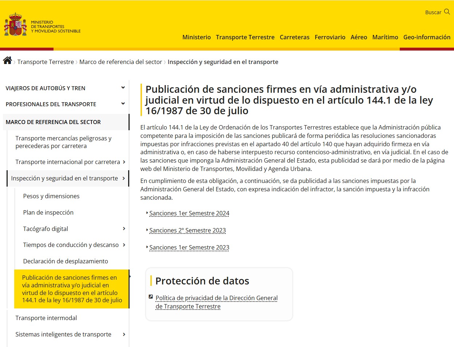Open Tacógrafo digital in the sidebar
Screen dimensions: 454x347
coord(46,229)
